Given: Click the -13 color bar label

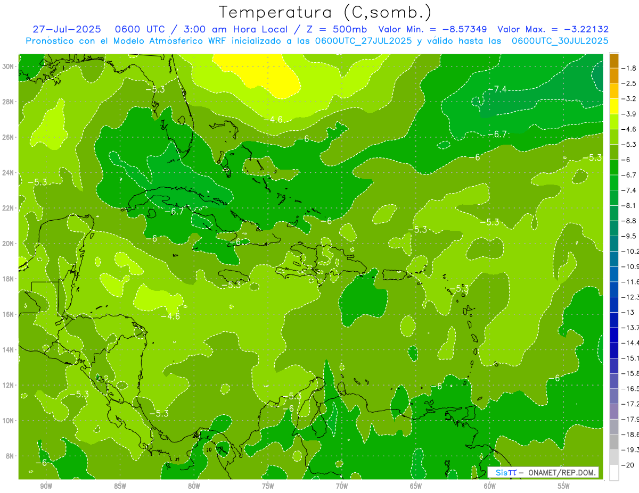Looking at the screenshot, I should click(x=628, y=312).
